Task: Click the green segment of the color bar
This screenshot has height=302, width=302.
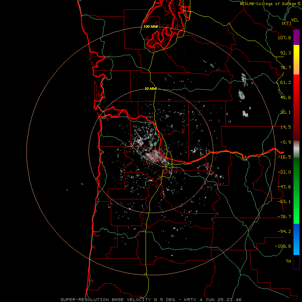Action: tap(296, 191)
